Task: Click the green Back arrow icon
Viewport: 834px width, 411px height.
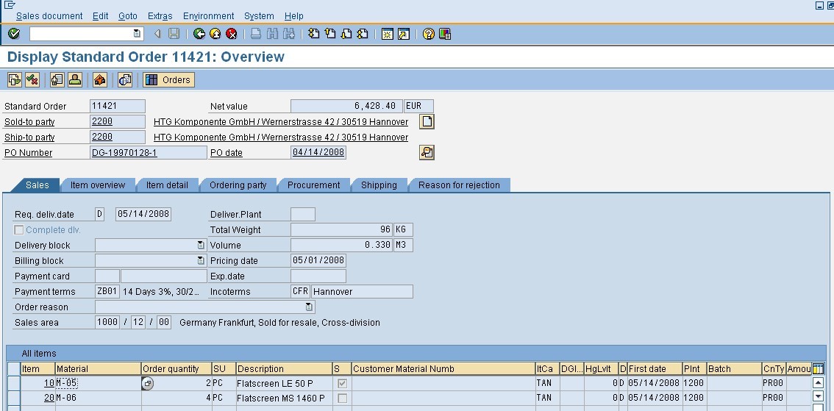Action: [199, 34]
